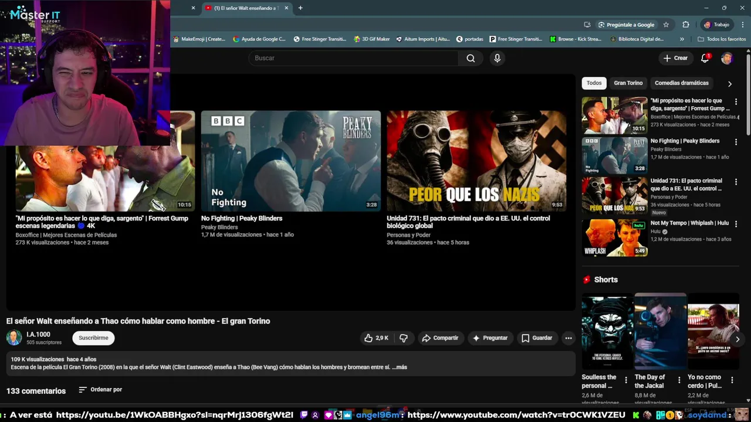The height and width of the screenshot is (422, 751).
Task: Show more bookmarks with double chevron
Action: click(682, 39)
